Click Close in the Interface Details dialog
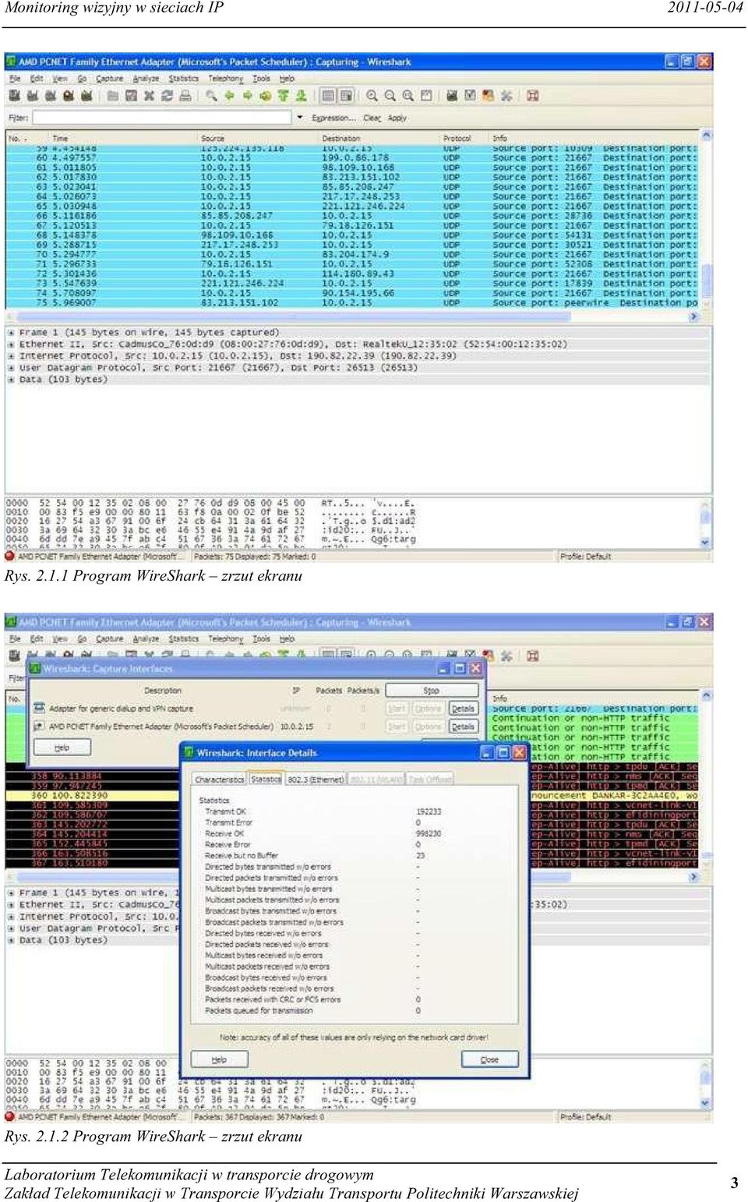 pyautogui.click(x=489, y=1059)
